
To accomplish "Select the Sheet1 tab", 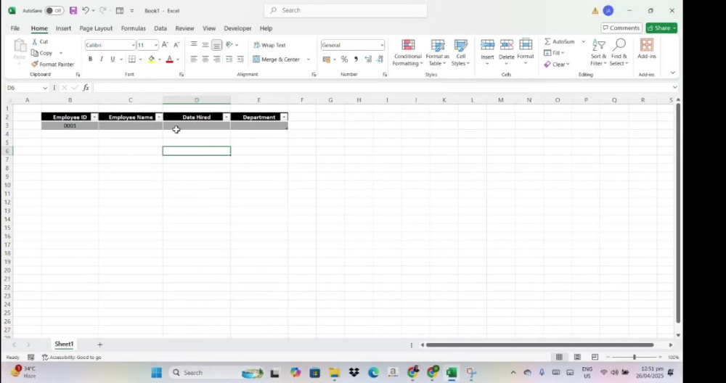I will click(64, 344).
